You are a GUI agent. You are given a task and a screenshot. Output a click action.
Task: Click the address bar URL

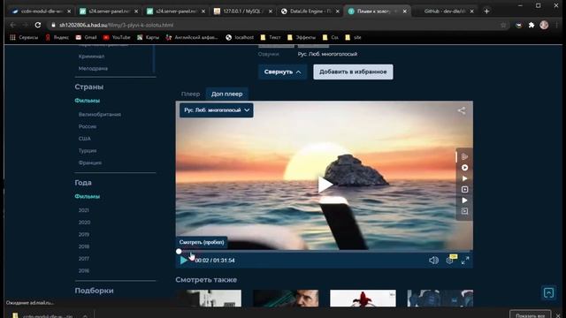coord(116,25)
